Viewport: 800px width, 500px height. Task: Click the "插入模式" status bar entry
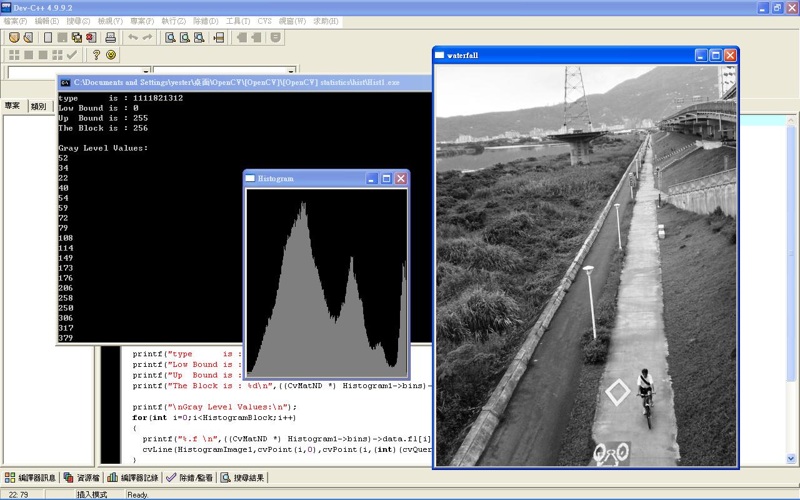pyautogui.click(x=92, y=494)
